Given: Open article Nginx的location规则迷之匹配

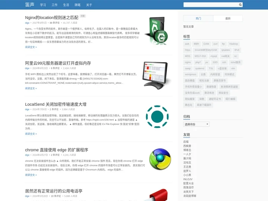Looking at the screenshot, I should [x=52, y=17].
